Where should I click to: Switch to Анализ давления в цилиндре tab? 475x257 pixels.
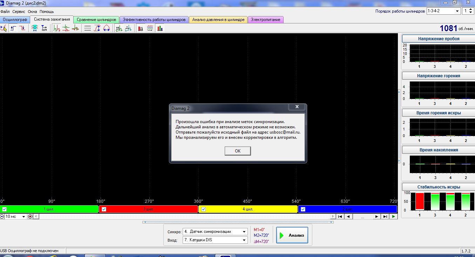click(x=218, y=20)
